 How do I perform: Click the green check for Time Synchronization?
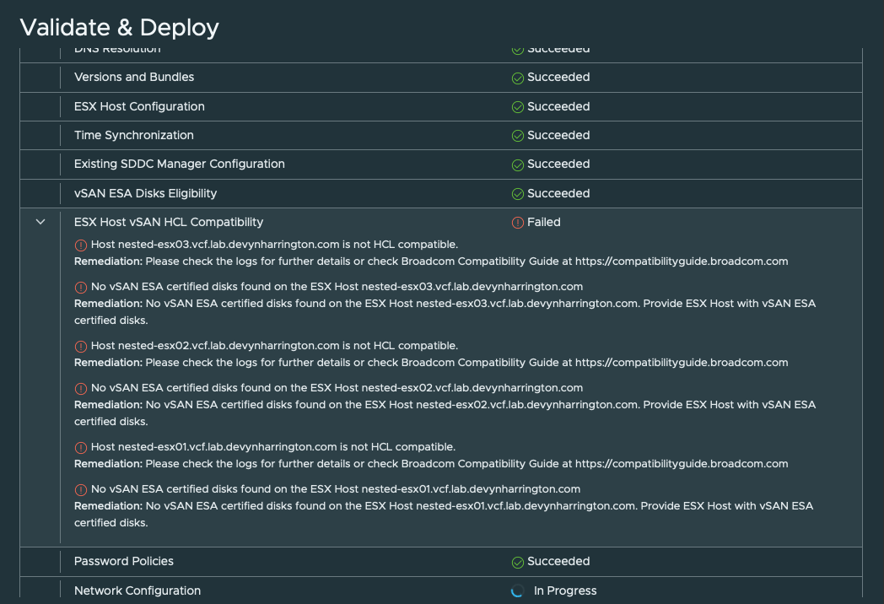tap(518, 136)
